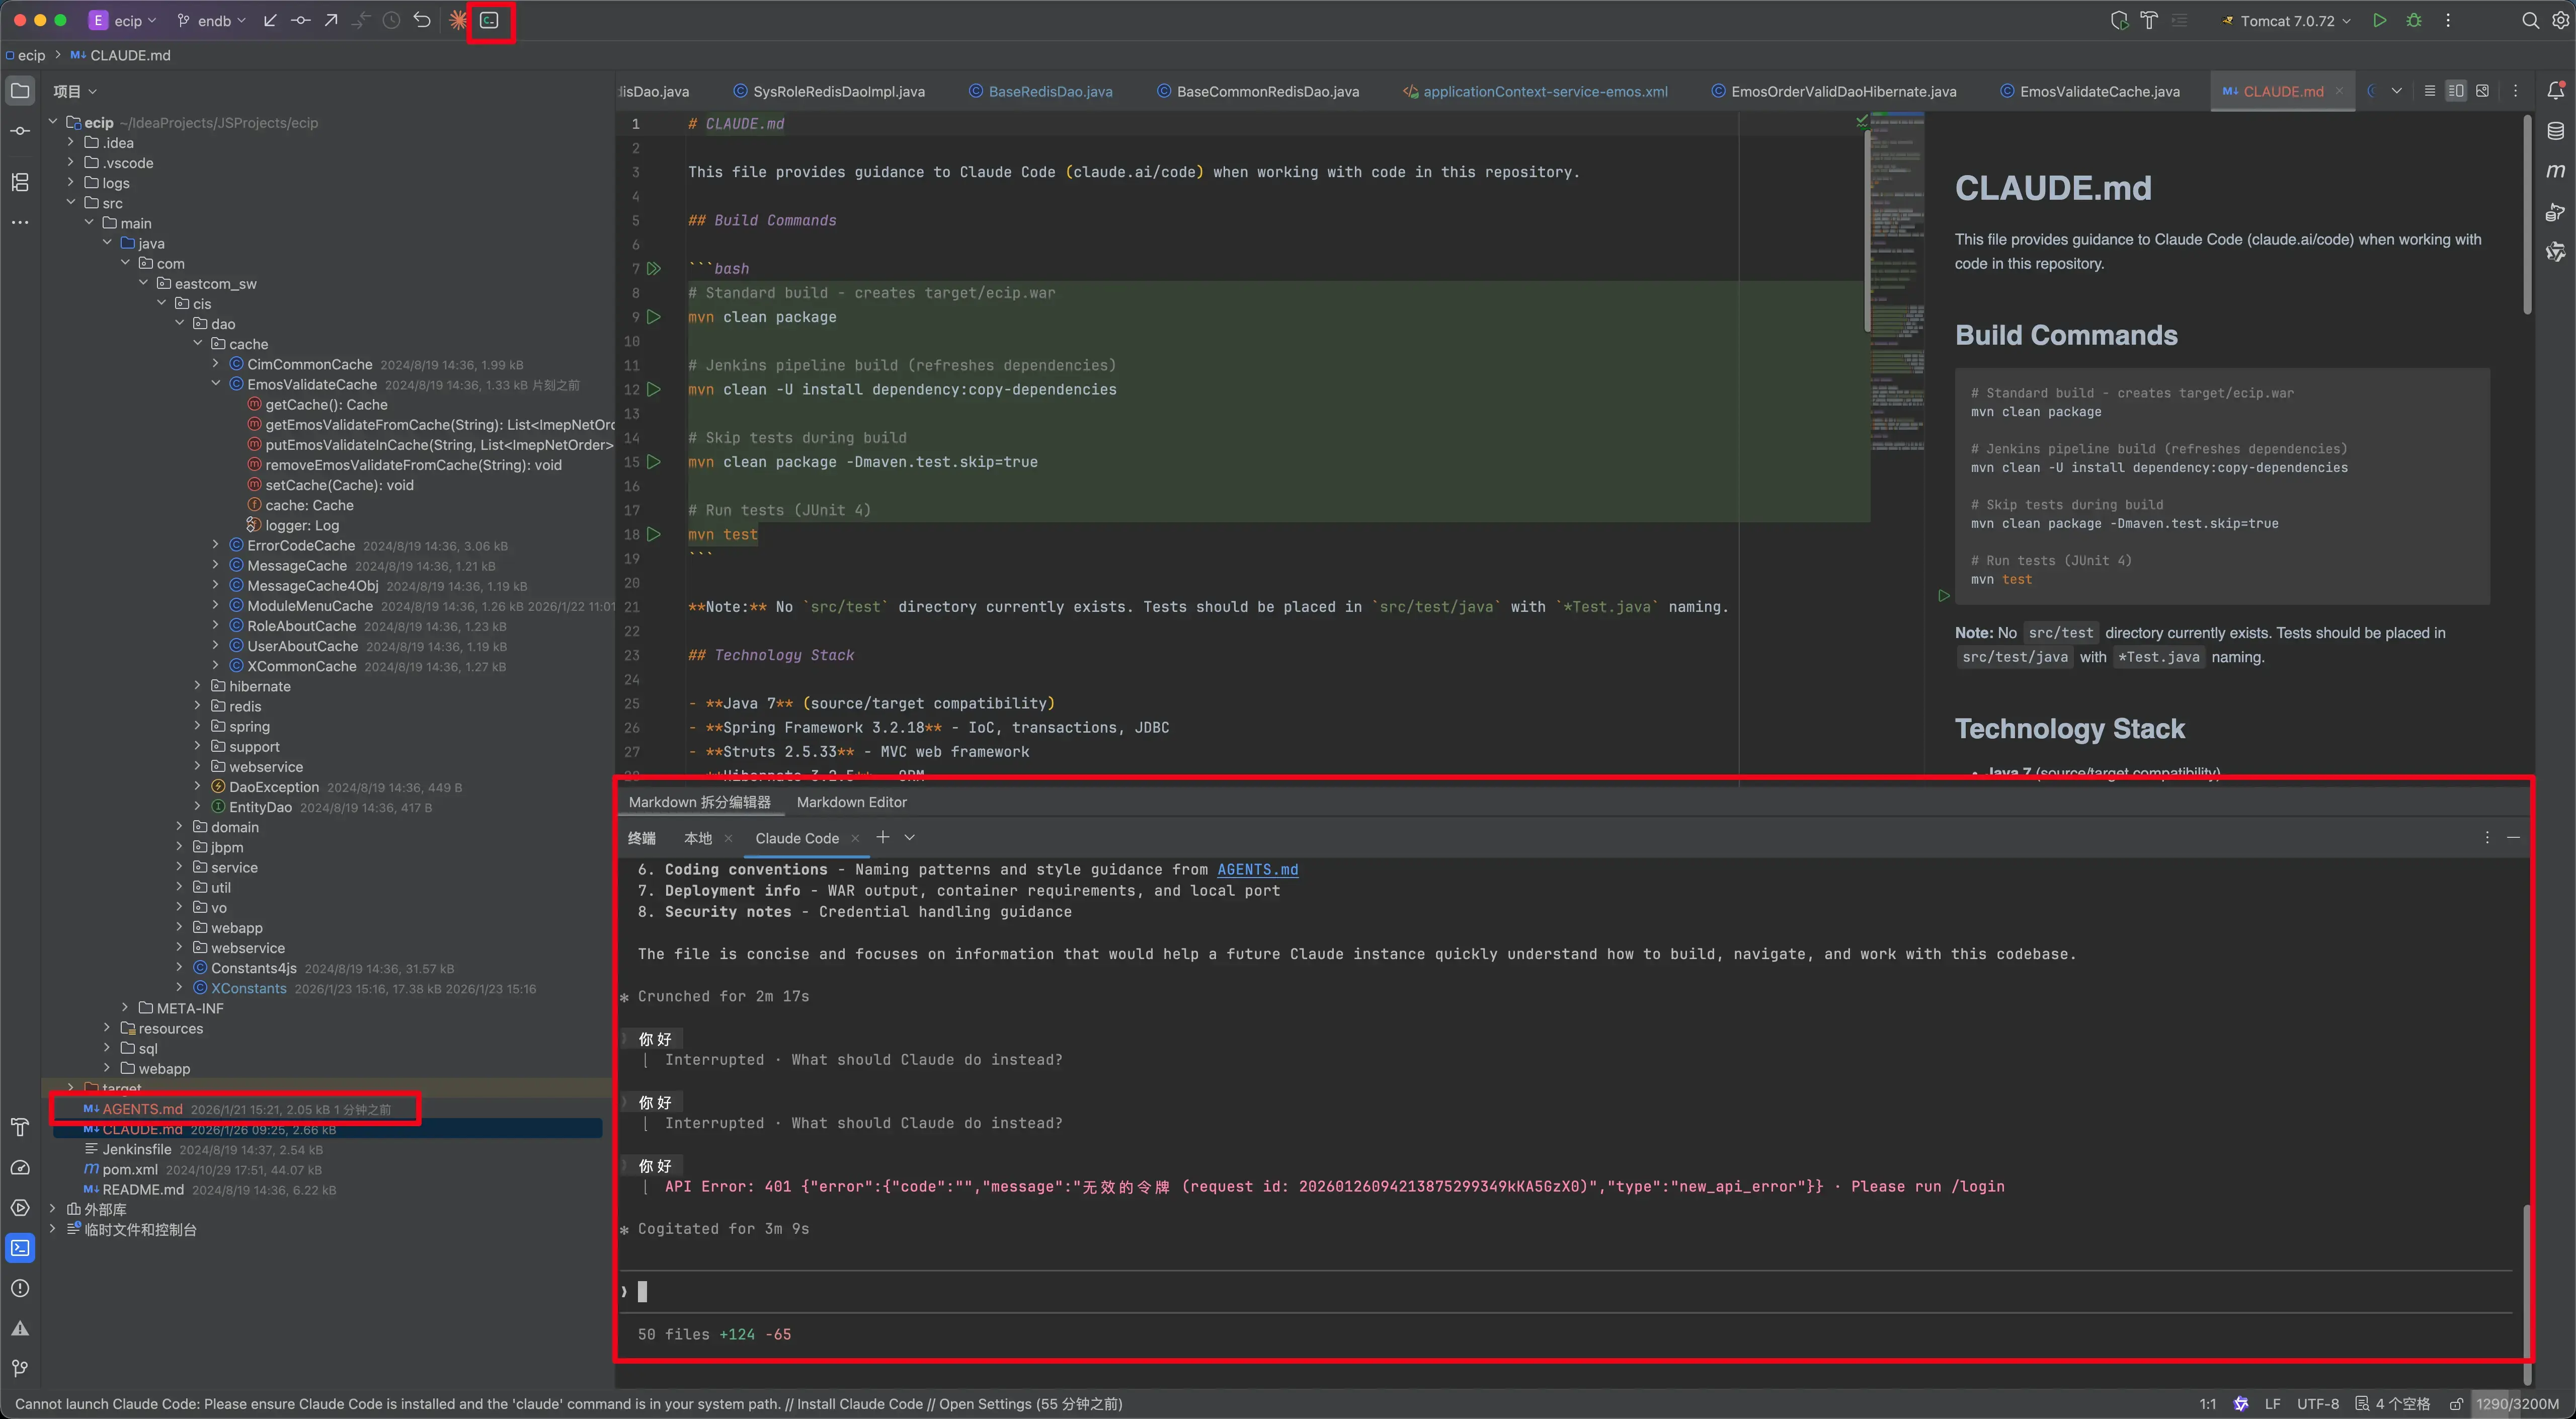The height and width of the screenshot is (1419, 2576).
Task: Click the Build hammer icon in top toolbar
Action: tap(2149, 20)
